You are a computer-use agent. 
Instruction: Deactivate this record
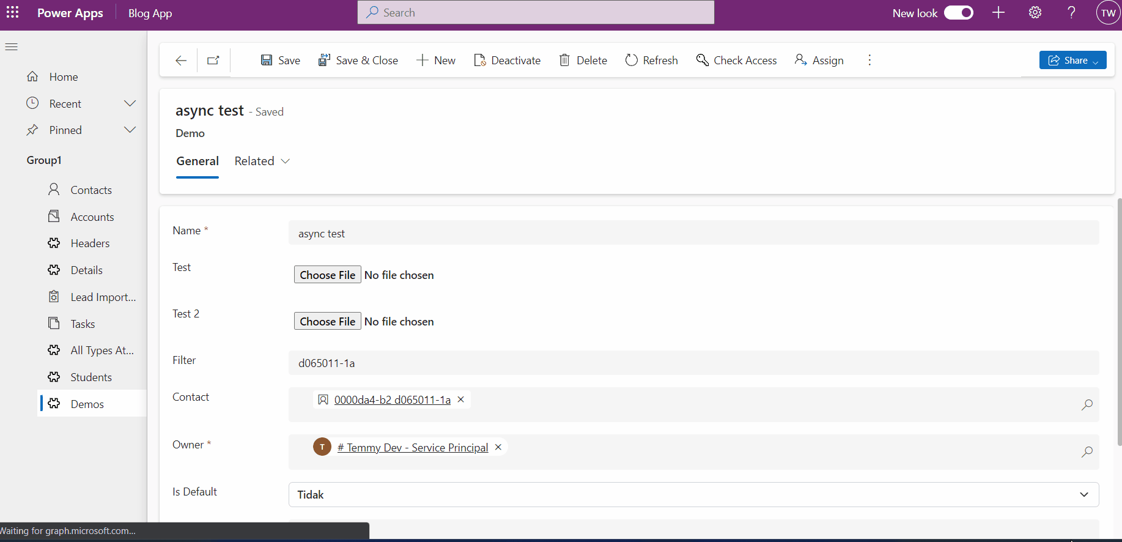coord(507,60)
